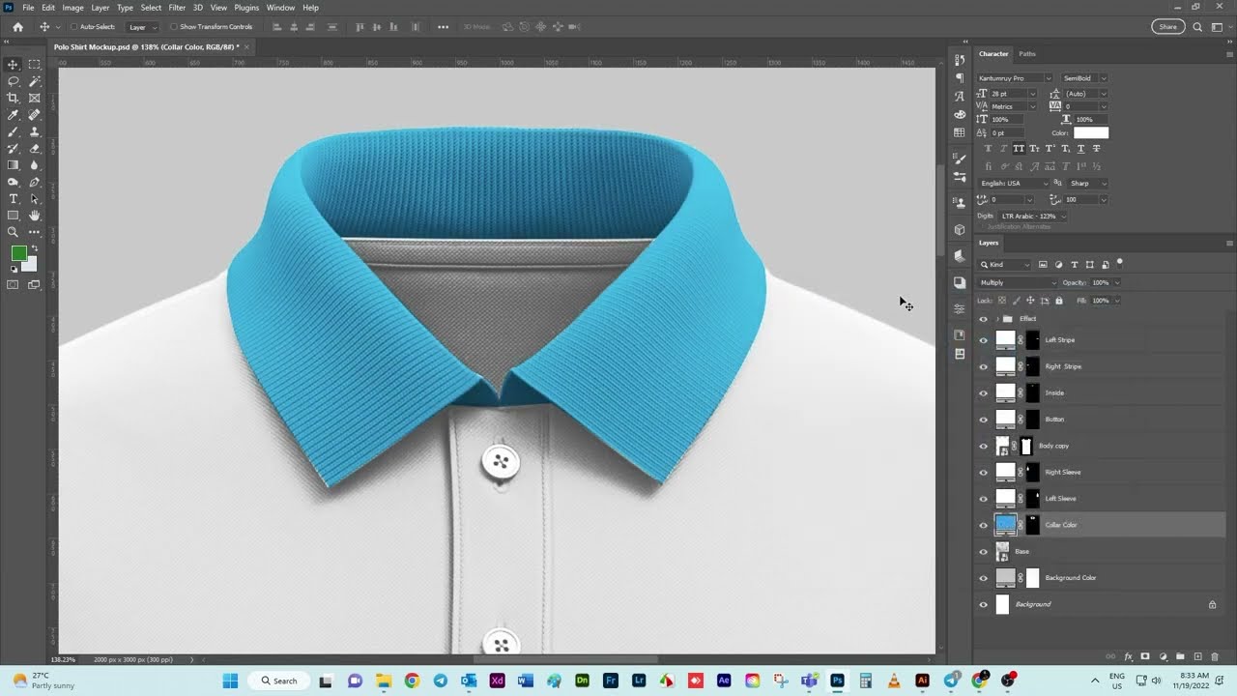Expand the Effect layer group
This screenshot has width=1237, height=696.
click(996, 319)
